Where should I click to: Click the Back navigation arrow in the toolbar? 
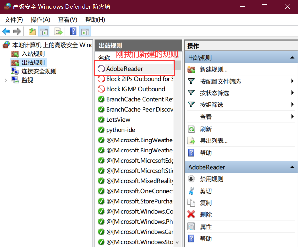[6, 31]
